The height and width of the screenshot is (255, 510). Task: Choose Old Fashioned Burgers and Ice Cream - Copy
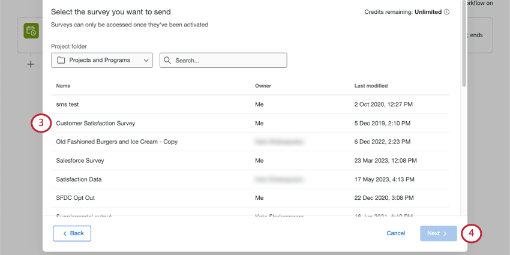coord(117,142)
